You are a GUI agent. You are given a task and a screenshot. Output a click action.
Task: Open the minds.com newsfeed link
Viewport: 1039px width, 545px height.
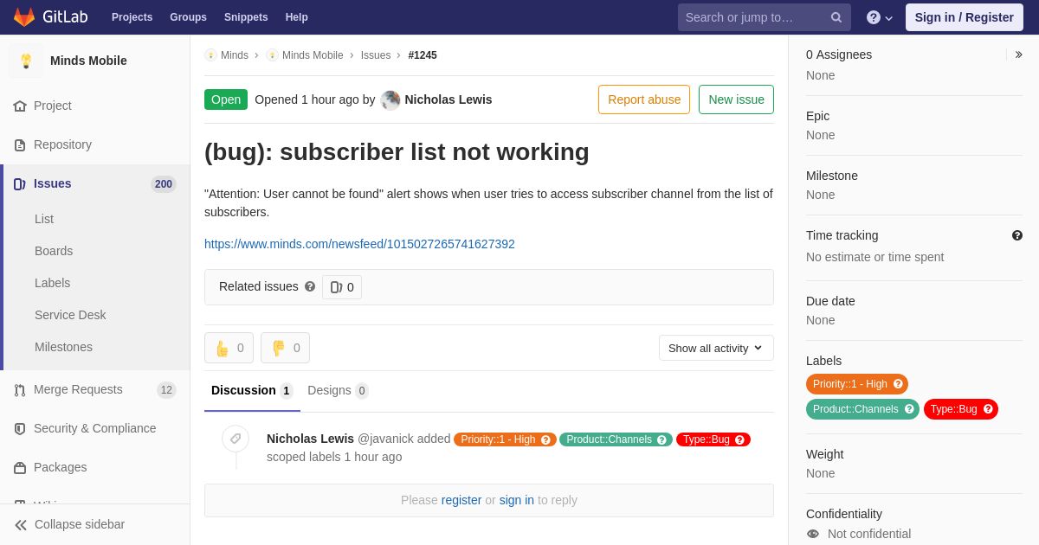(x=359, y=244)
